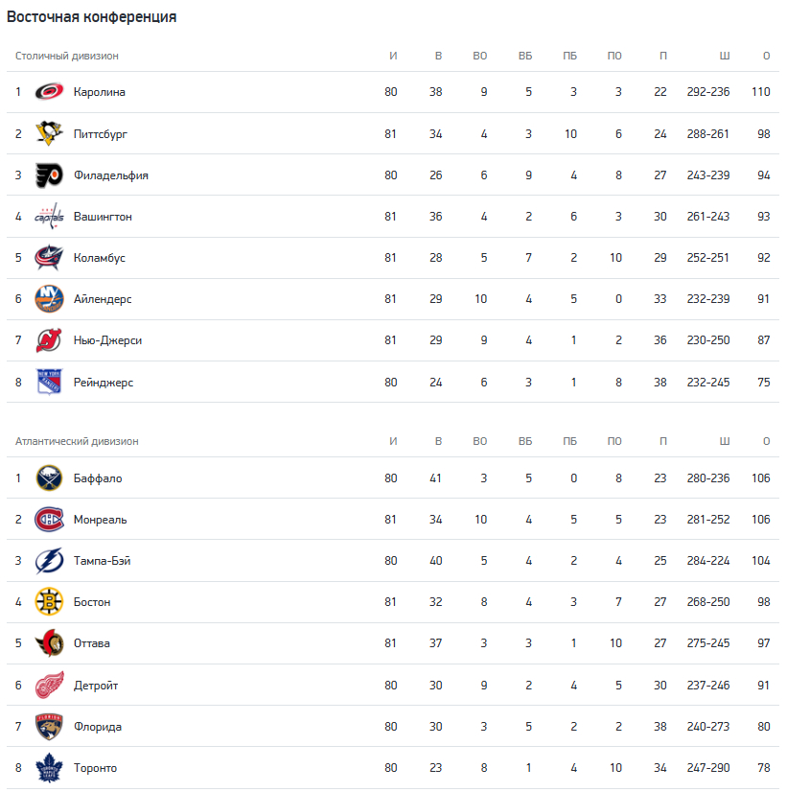
Task: Click the Ш goals column header in Атлантический дивизион
Action: (x=725, y=441)
